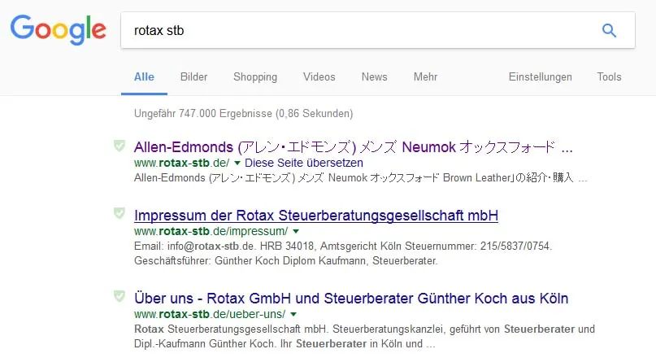Screen dimensions: 656x362
Task: Open the News tab
Action: [375, 77]
